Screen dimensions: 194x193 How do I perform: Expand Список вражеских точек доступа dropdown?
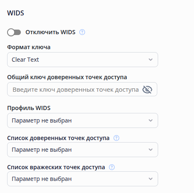pyautogui.click(x=83, y=179)
